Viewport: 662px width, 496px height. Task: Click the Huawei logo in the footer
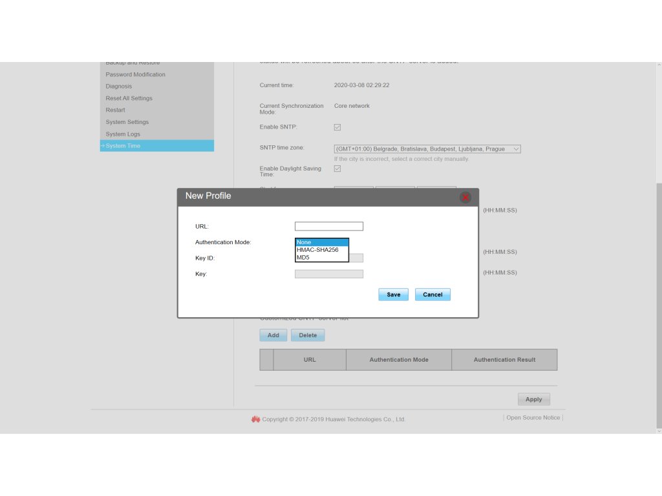[x=255, y=419]
